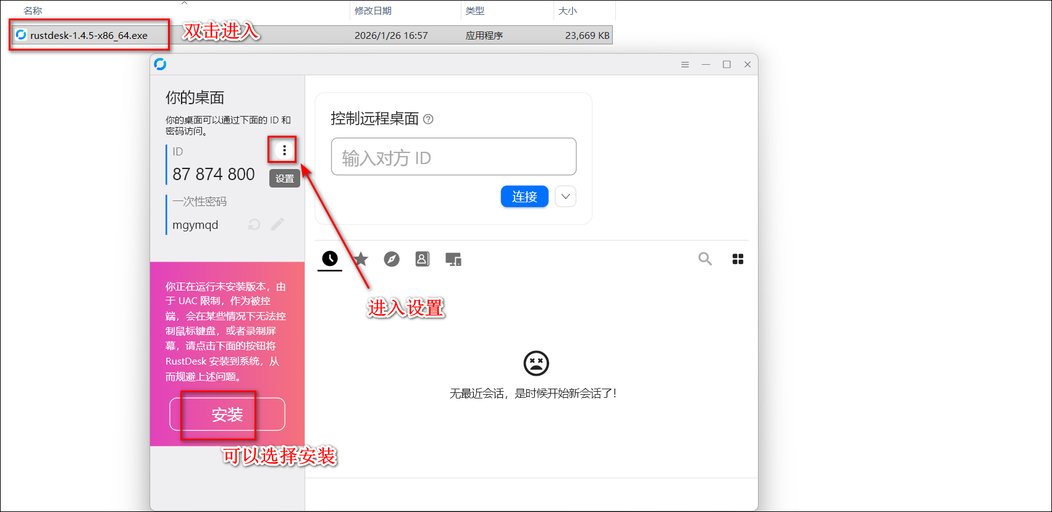Switch to the favorites star tab
The height and width of the screenshot is (512, 1052).
[361, 259]
